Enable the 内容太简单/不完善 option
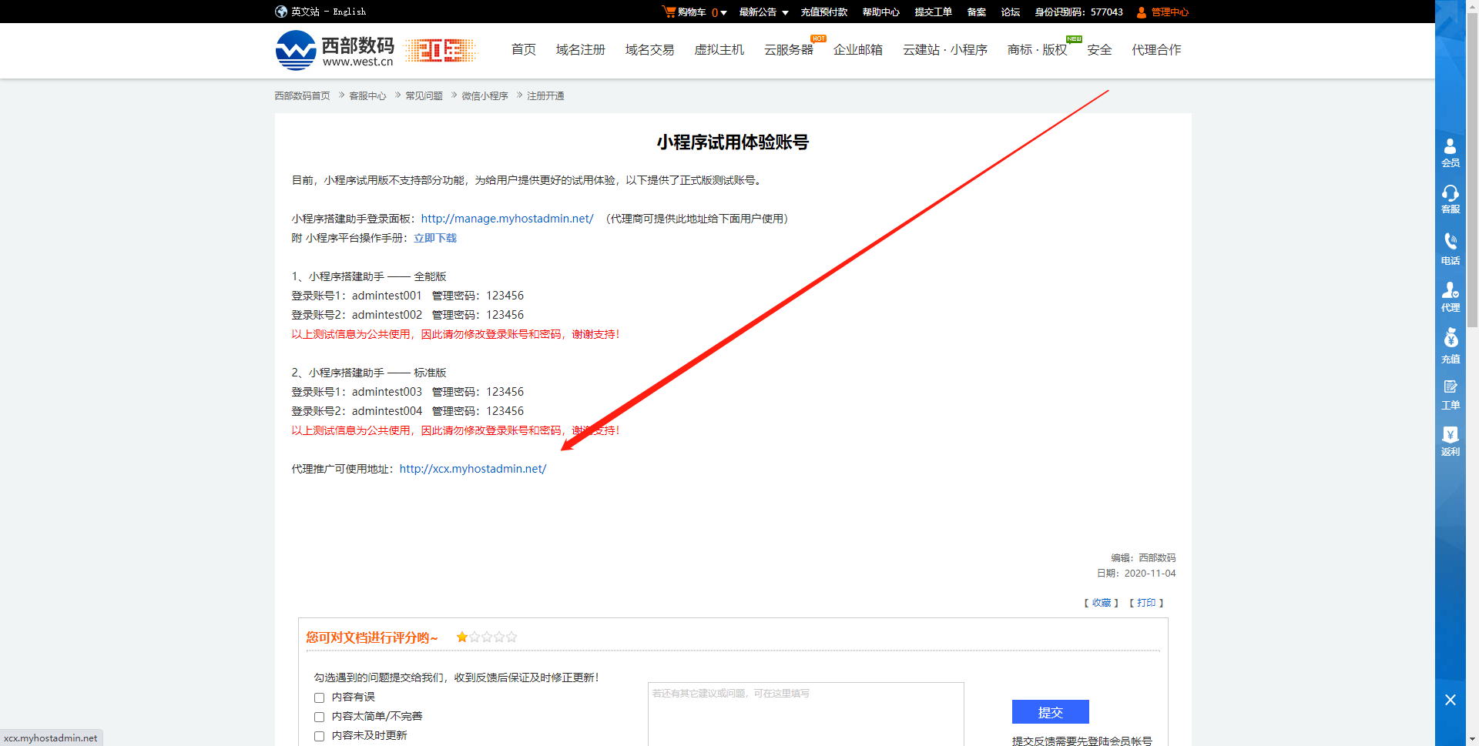This screenshot has width=1479, height=746. pyautogui.click(x=319, y=717)
